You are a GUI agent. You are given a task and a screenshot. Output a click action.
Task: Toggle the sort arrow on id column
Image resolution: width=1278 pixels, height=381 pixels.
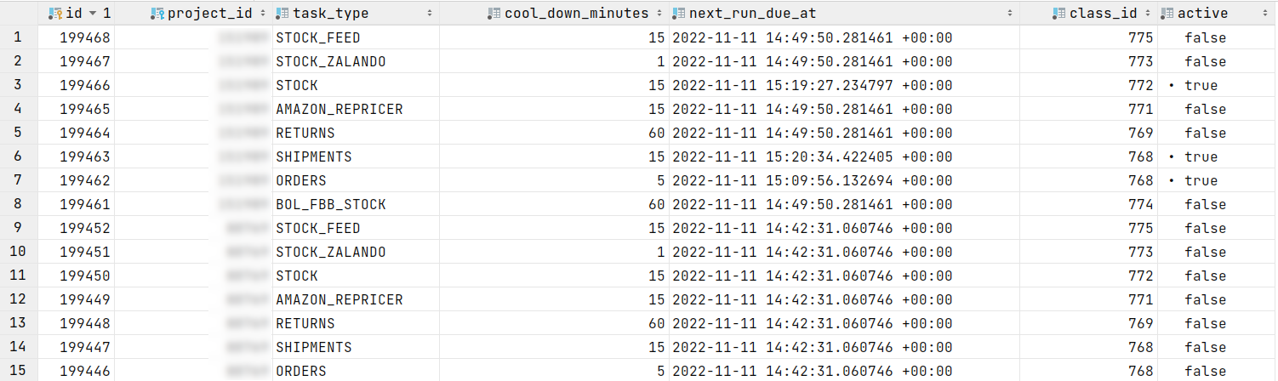coord(92,14)
